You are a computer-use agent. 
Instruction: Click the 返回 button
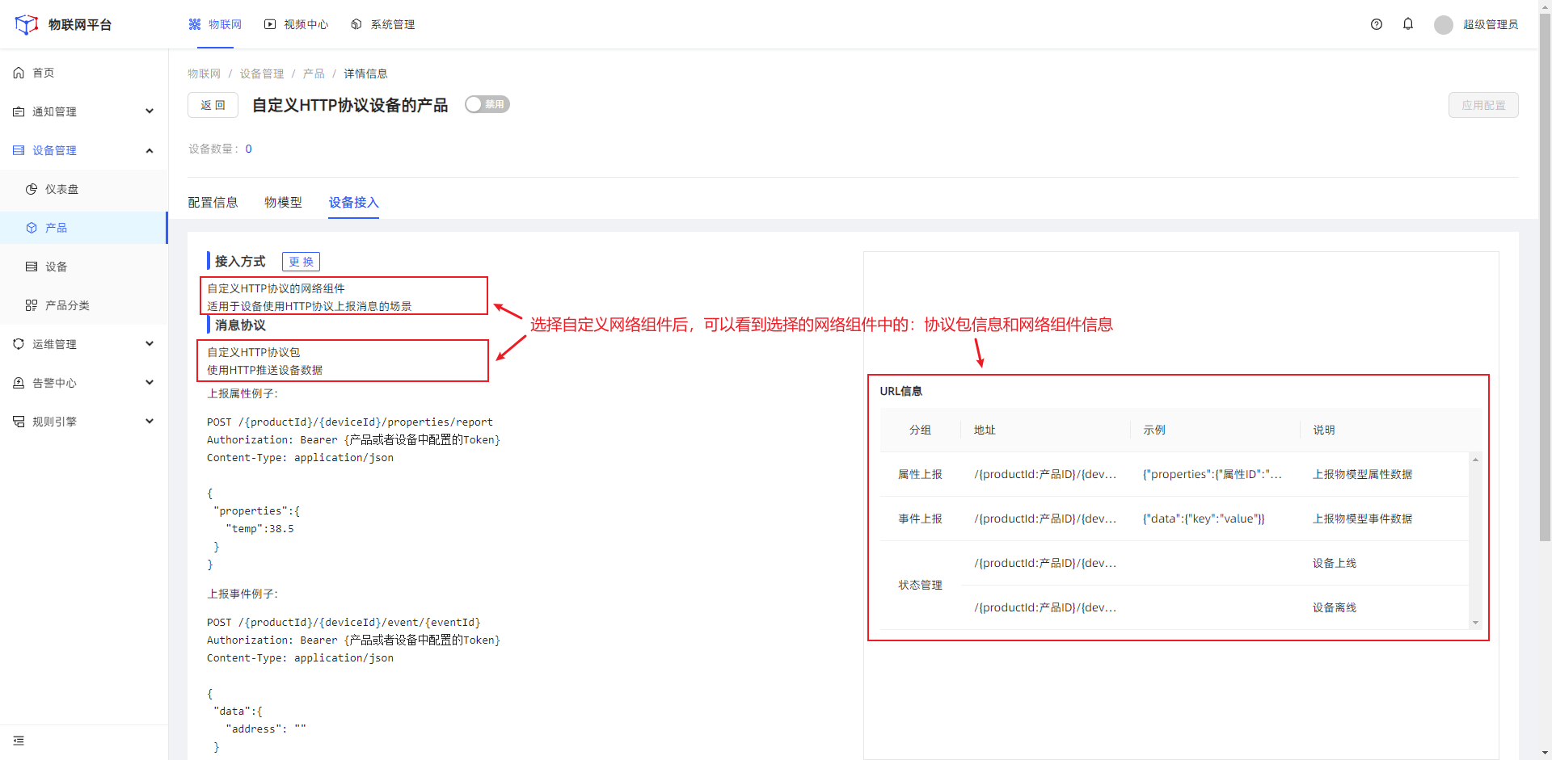click(213, 105)
